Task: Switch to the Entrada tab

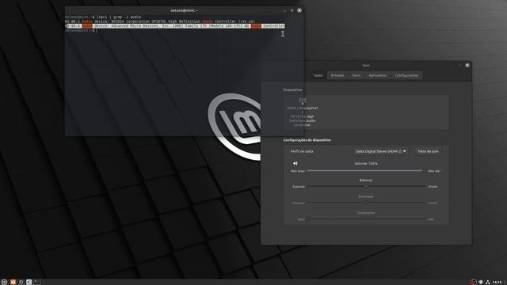Action: 337,75
